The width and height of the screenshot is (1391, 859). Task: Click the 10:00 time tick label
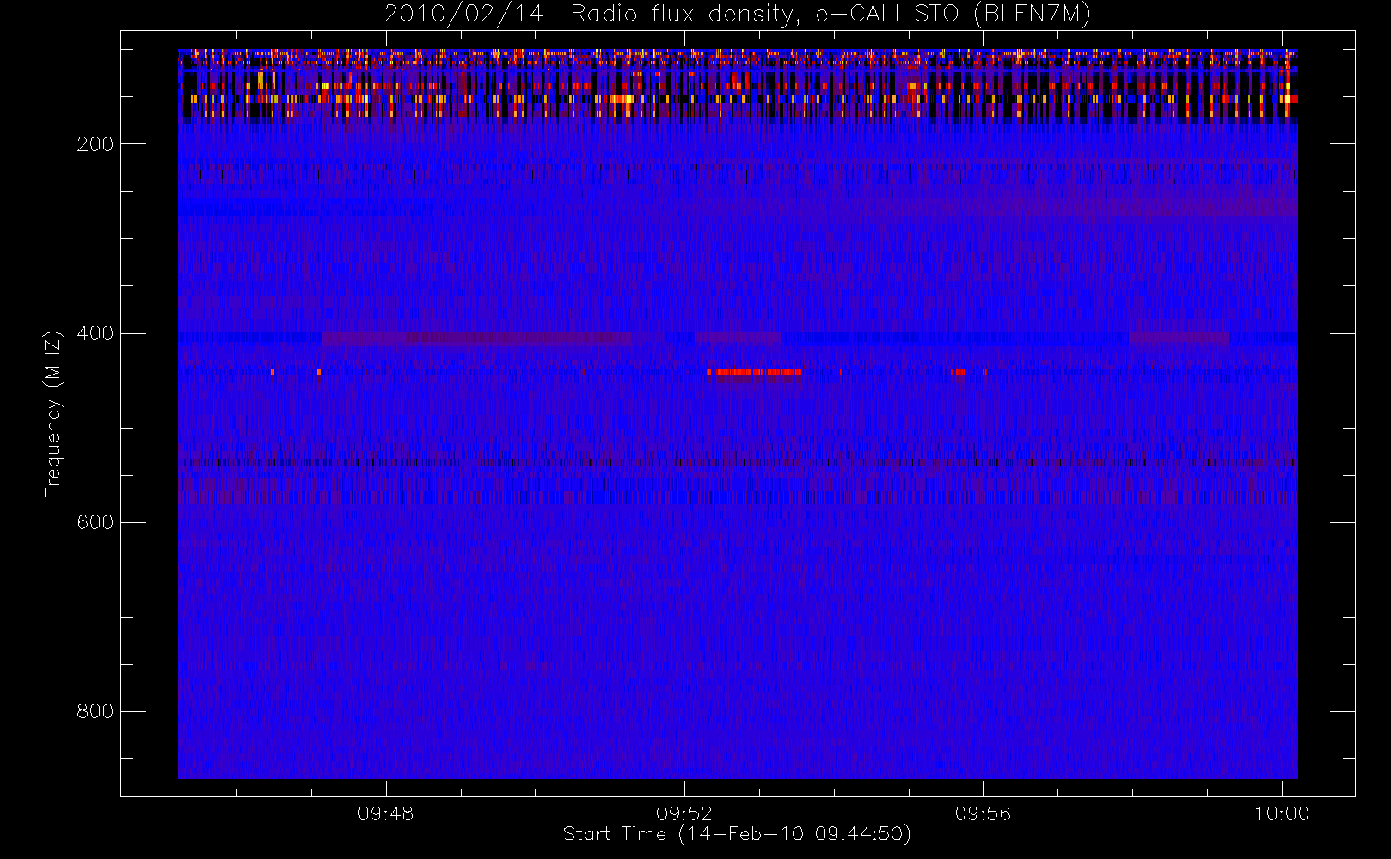tap(1282, 813)
